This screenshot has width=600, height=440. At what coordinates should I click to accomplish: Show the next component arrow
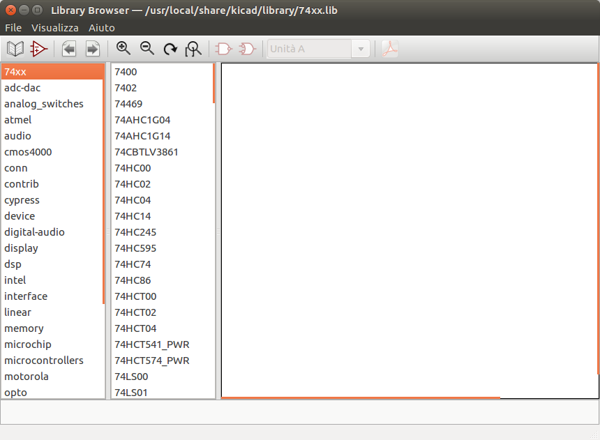click(x=92, y=49)
